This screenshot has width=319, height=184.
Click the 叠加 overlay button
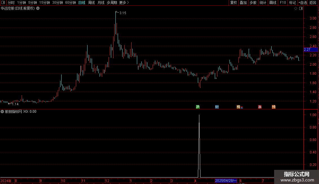pyautogui.click(x=243, y=3)
